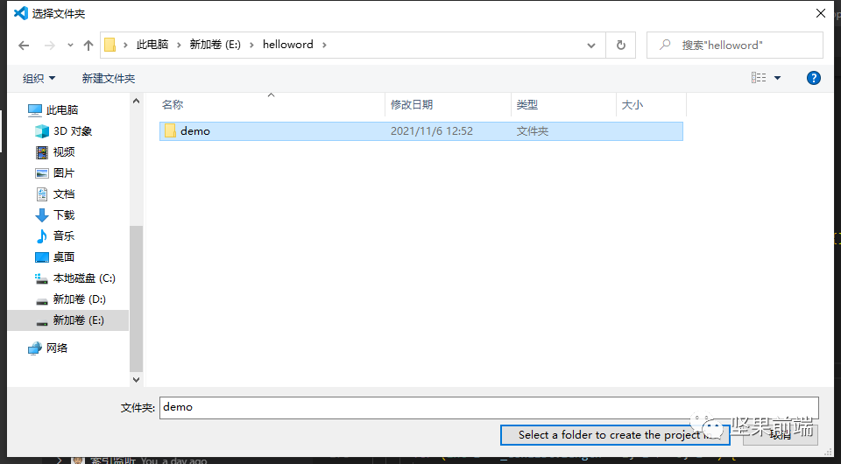The image size is (841, 464).
Task: Click the forward navigation arrow
Action: pos(50,46)
